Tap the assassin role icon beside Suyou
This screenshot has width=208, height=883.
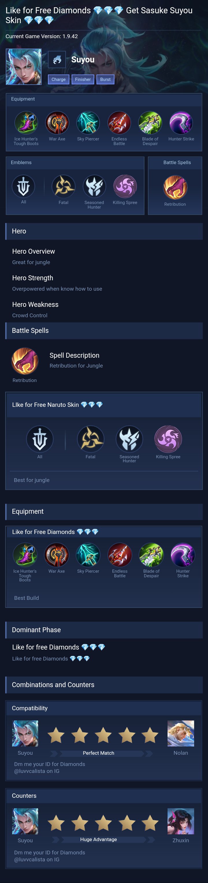point(57,60)
